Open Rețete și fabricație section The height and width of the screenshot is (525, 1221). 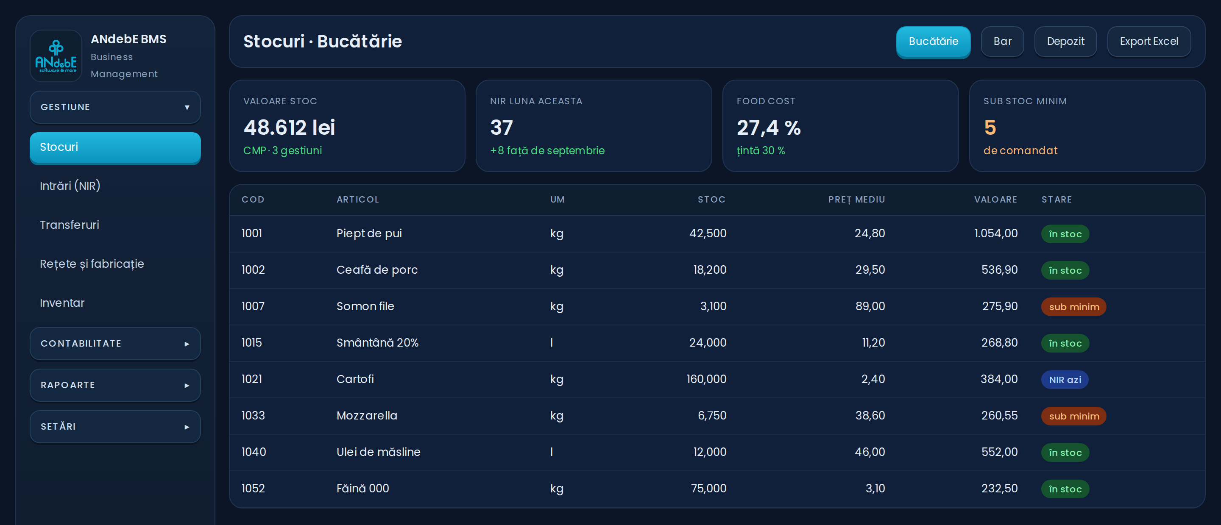point(115,264)
